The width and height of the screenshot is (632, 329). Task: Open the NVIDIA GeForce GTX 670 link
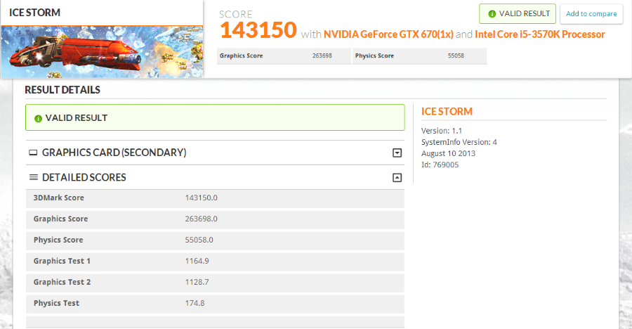point(388,34)
